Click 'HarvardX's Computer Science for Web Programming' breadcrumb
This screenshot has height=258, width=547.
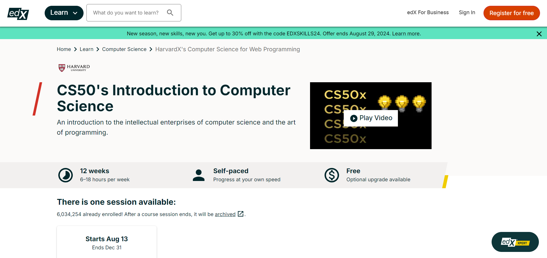pos(227,49)
